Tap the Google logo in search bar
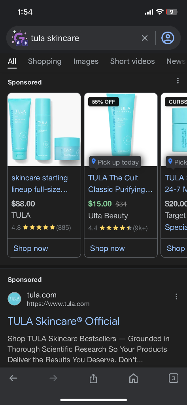This screenshot has width=187, height=405. 20,38
